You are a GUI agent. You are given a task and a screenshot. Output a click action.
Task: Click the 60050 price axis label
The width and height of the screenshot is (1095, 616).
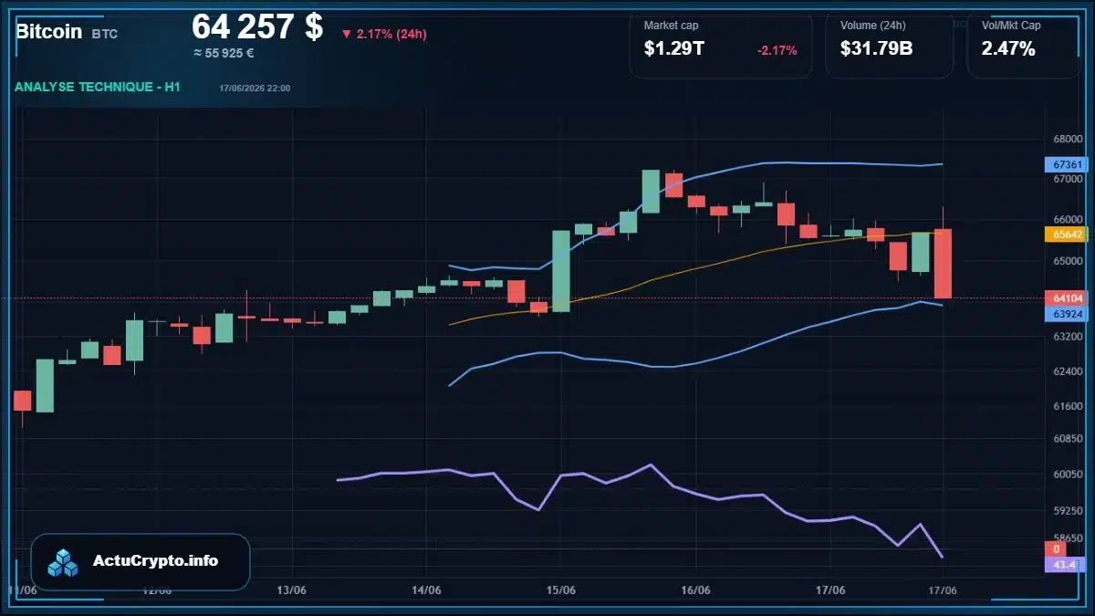pyautogui.click(x=1068, y=475)
